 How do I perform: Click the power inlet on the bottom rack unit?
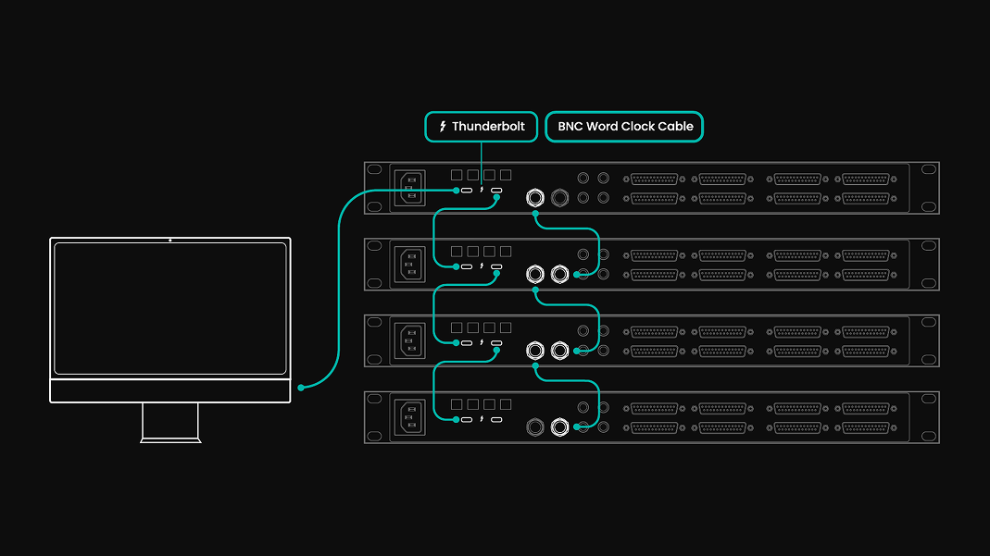409,417
